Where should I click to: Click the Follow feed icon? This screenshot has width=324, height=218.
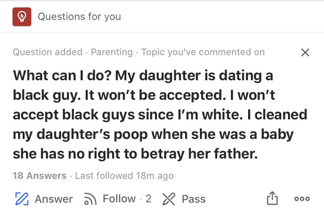click(90, 199)
